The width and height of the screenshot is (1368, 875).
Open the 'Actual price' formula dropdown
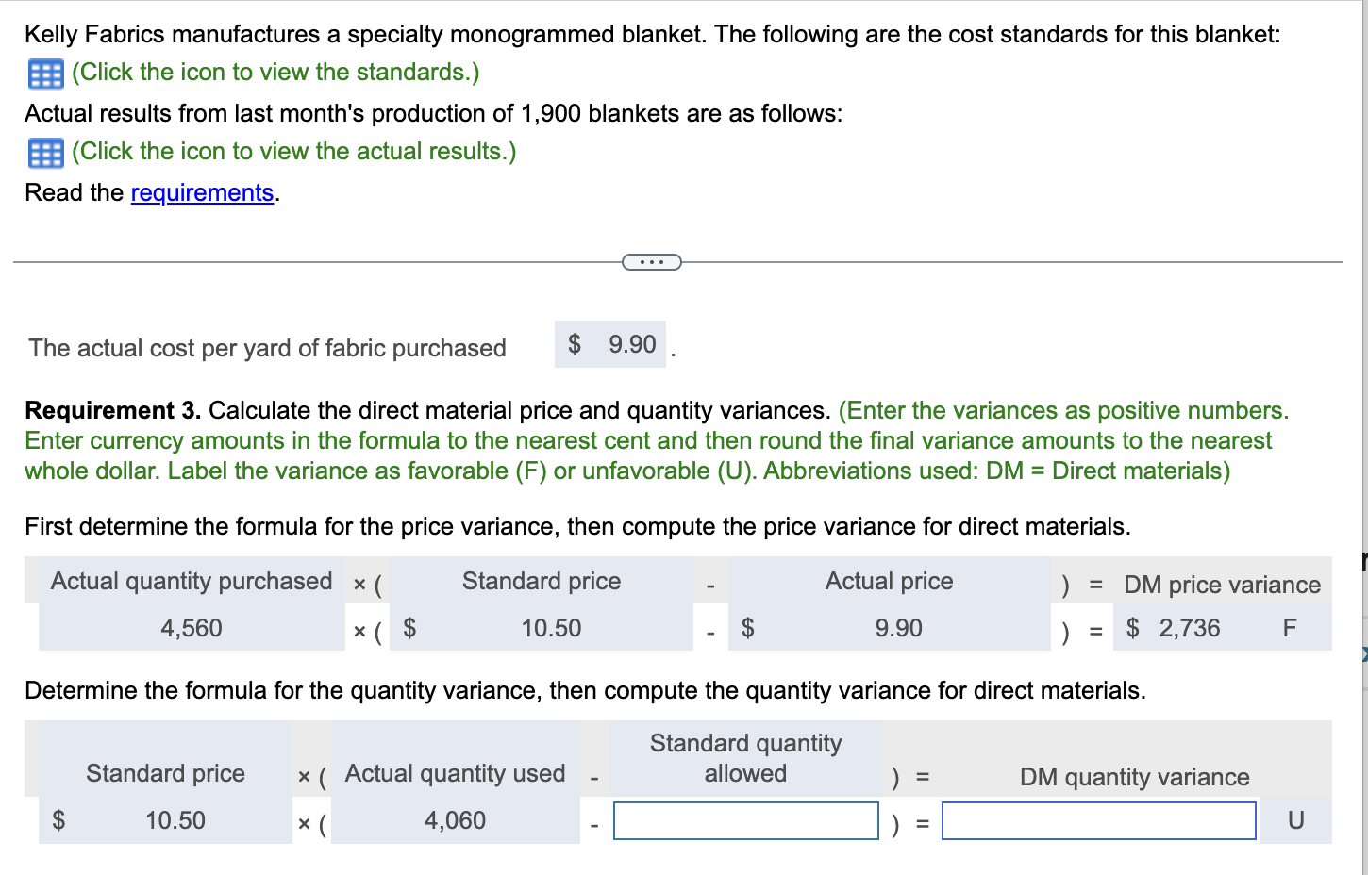pyautogui.click(x=889, y=581)
